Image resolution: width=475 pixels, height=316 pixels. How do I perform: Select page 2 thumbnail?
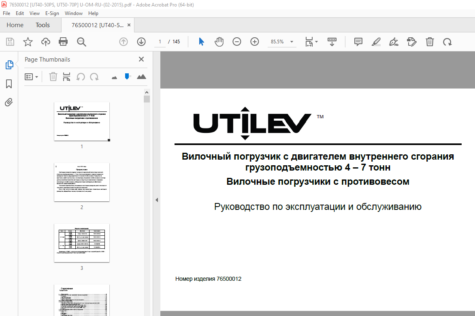[82, 182]
